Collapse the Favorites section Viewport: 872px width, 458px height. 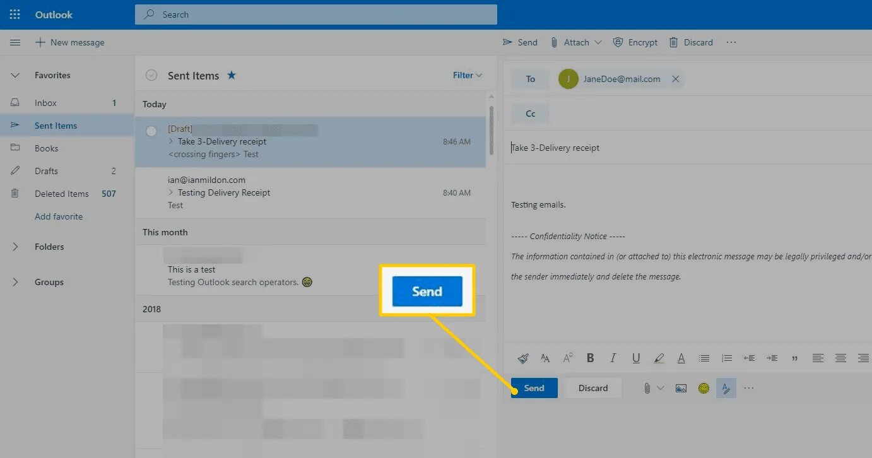coord(15,75)
